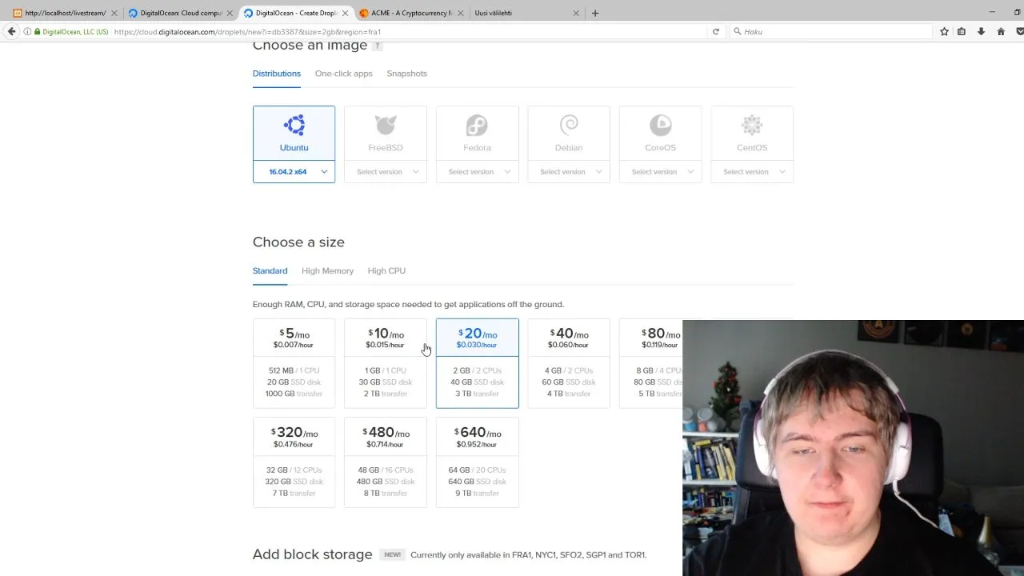Click the NEW! badge beside block storage
Screen dimensions: 1024x576
(x=392, y=554)
